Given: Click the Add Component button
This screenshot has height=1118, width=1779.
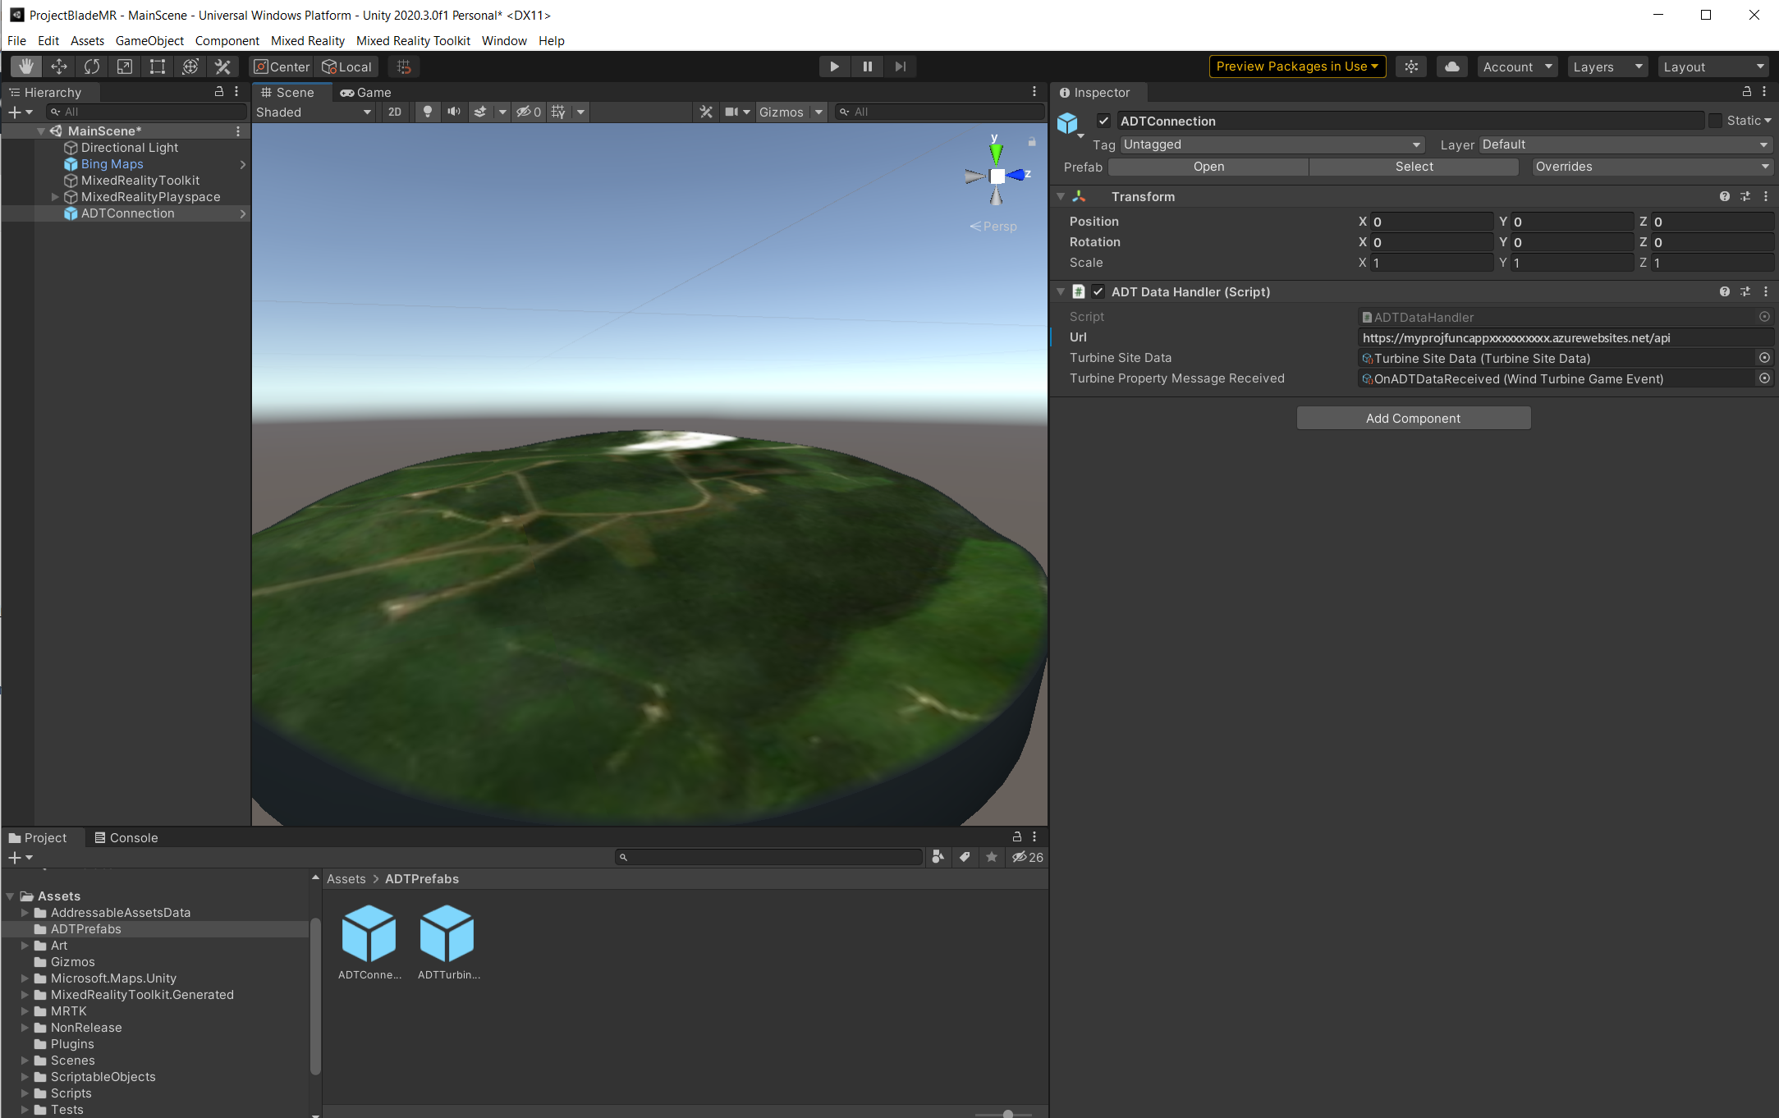Looking at the screenshot, I should [1413, 418].
